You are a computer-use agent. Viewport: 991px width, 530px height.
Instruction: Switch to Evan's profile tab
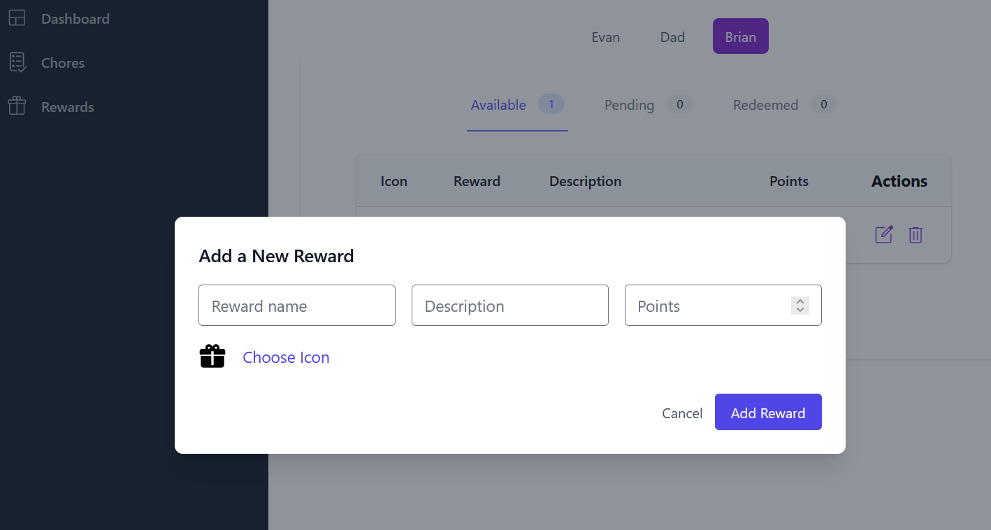tap(605, 37)
